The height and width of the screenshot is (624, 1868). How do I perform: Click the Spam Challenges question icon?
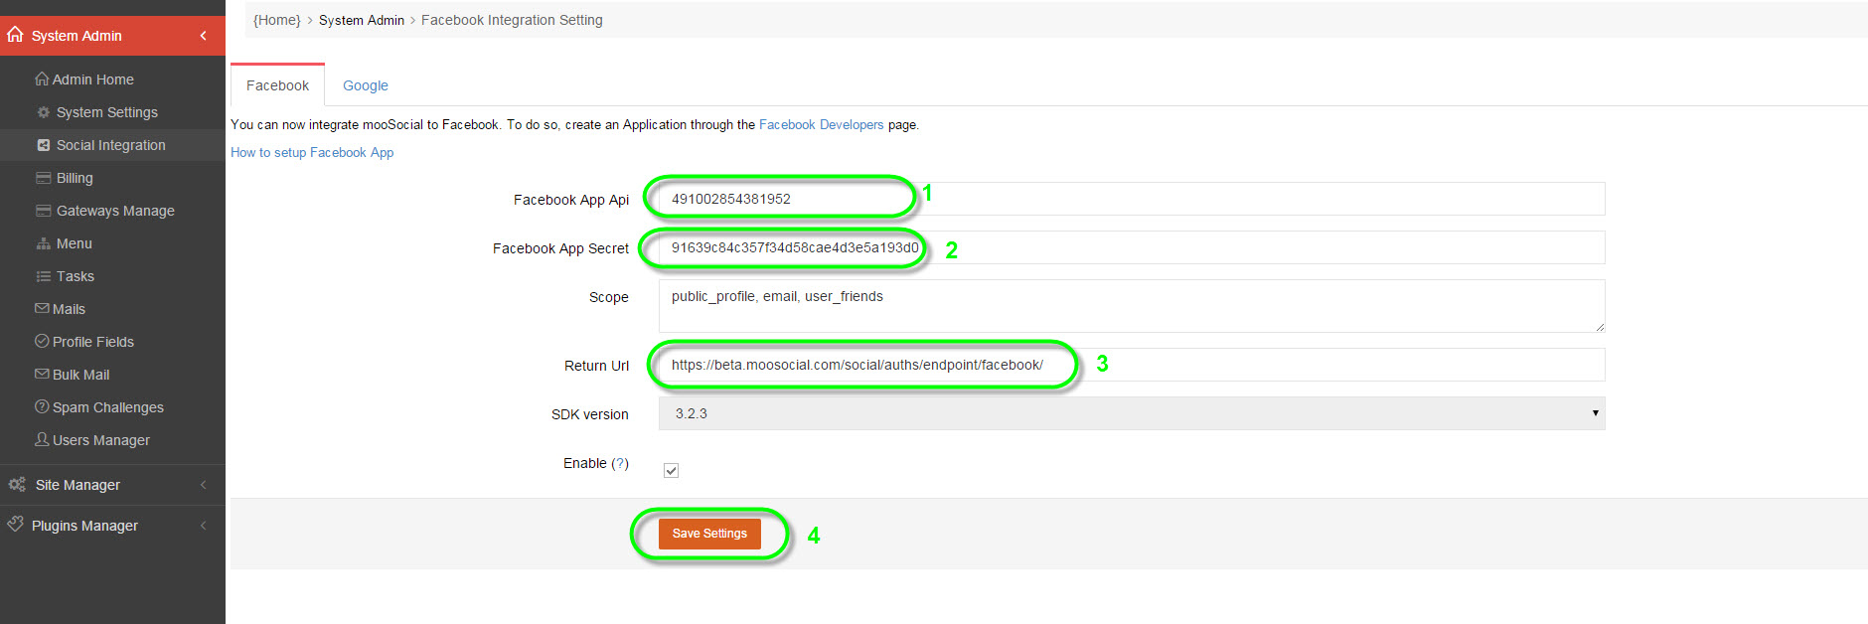42,406
